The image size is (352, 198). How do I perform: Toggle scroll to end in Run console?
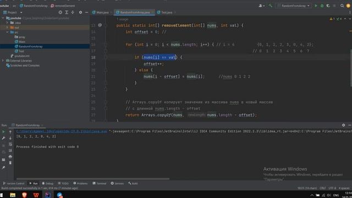click(x=10, y=150)
